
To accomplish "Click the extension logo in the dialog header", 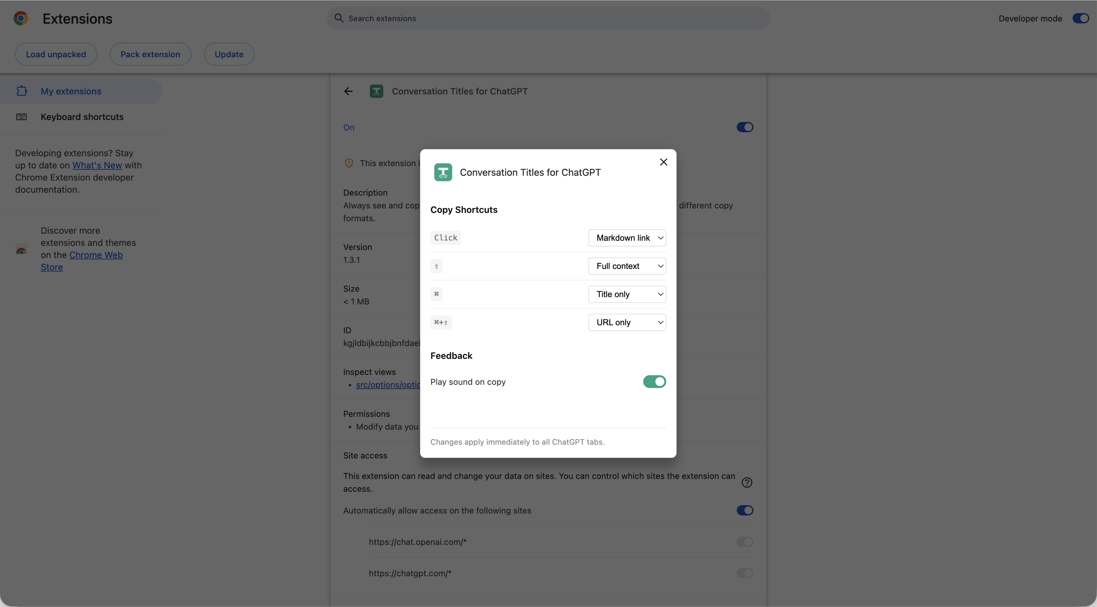I will pyautogui.click(x=443, y=172).
